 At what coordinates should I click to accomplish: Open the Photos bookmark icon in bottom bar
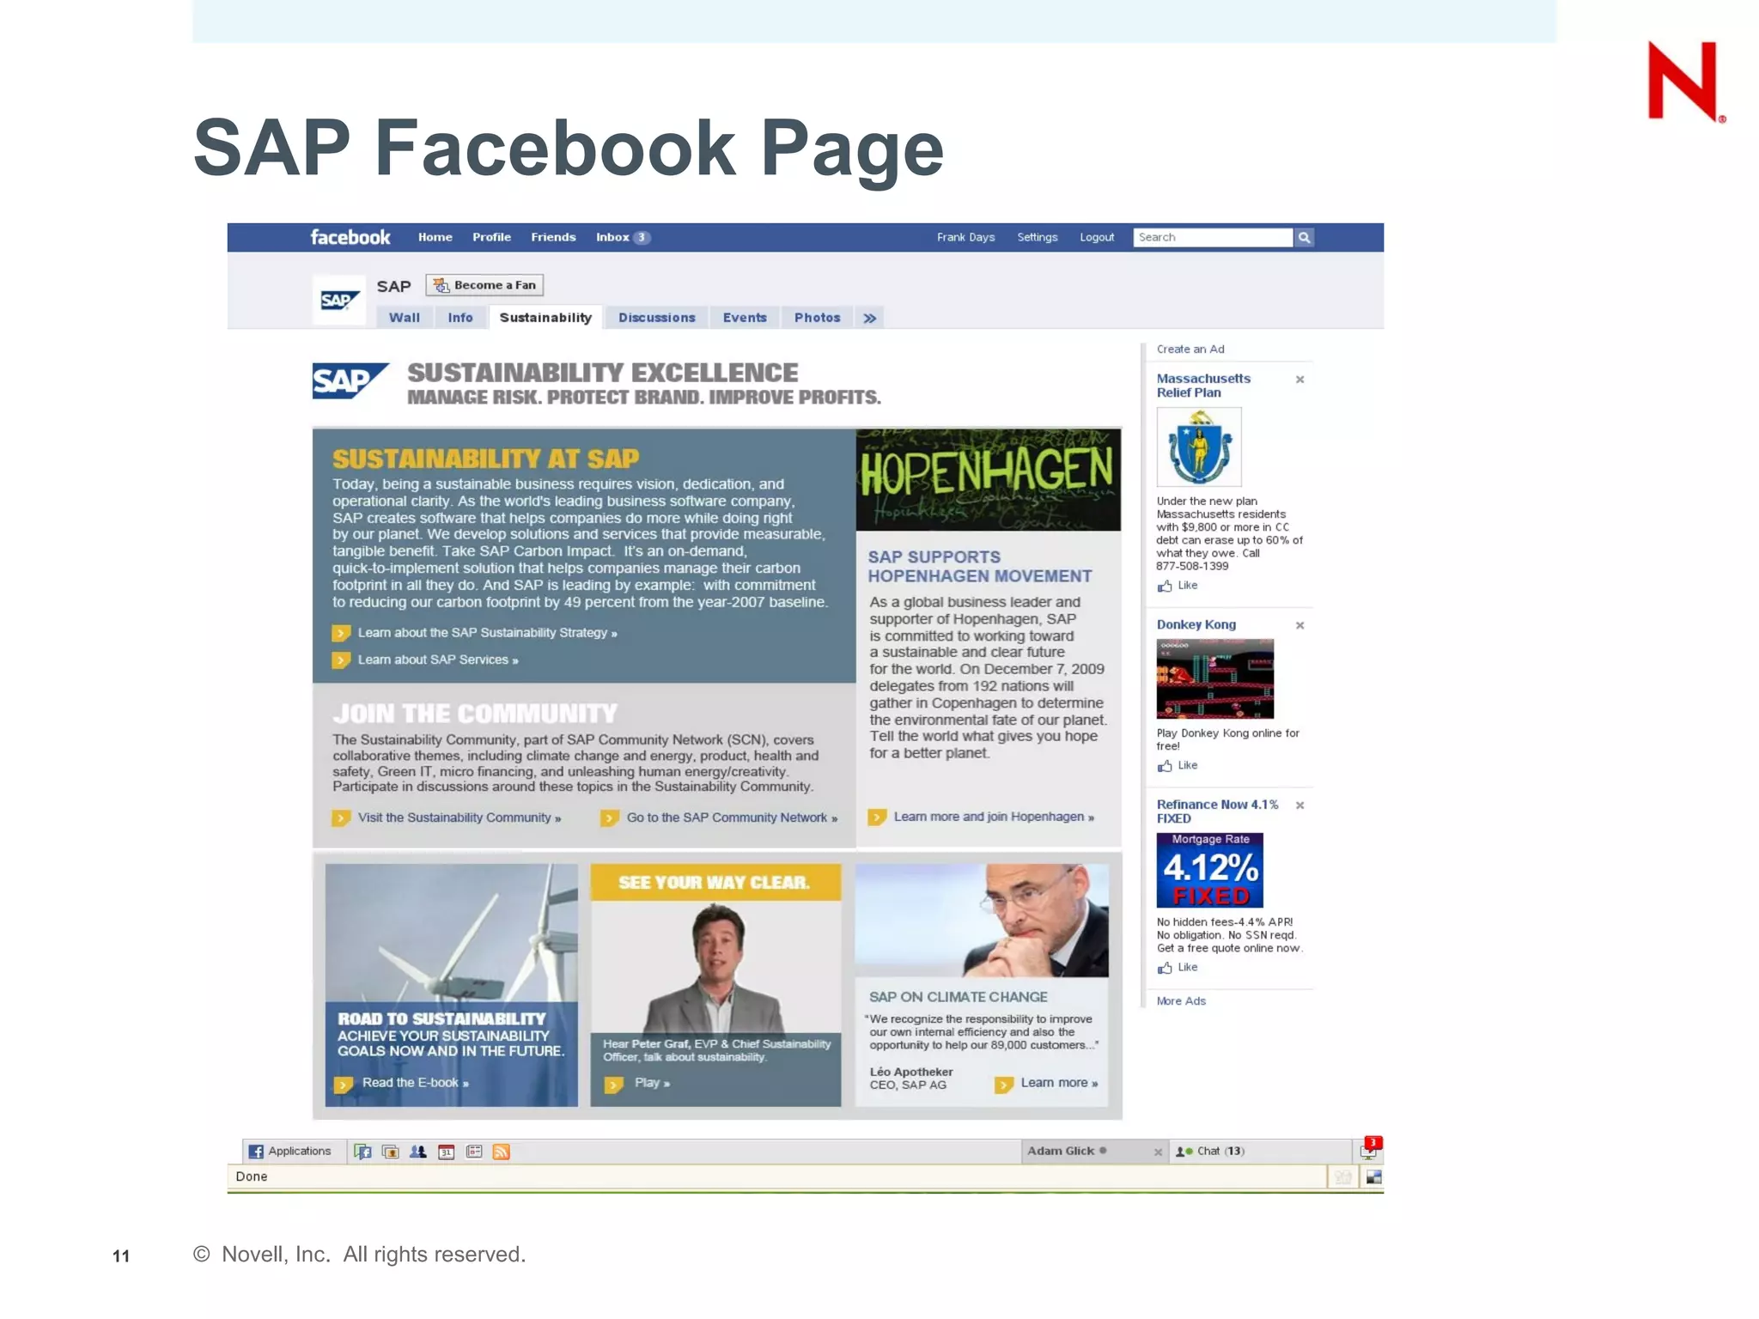click(390, 1152)
